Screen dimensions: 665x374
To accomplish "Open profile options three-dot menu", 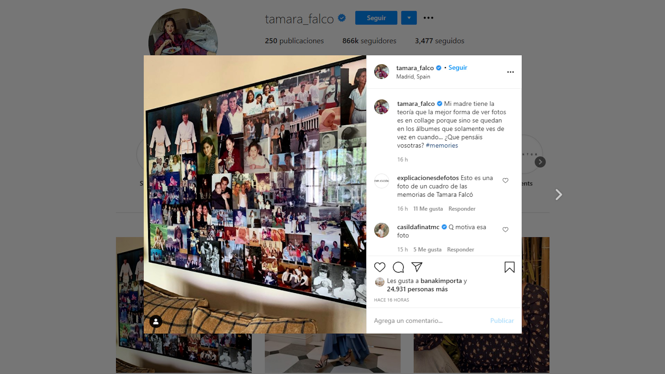I will [428, 18].
